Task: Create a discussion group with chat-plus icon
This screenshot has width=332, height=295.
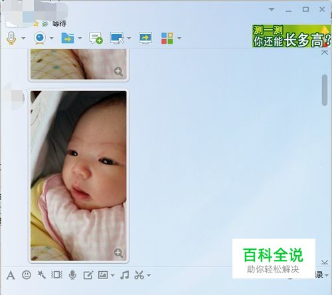Action: pos(96,38)
